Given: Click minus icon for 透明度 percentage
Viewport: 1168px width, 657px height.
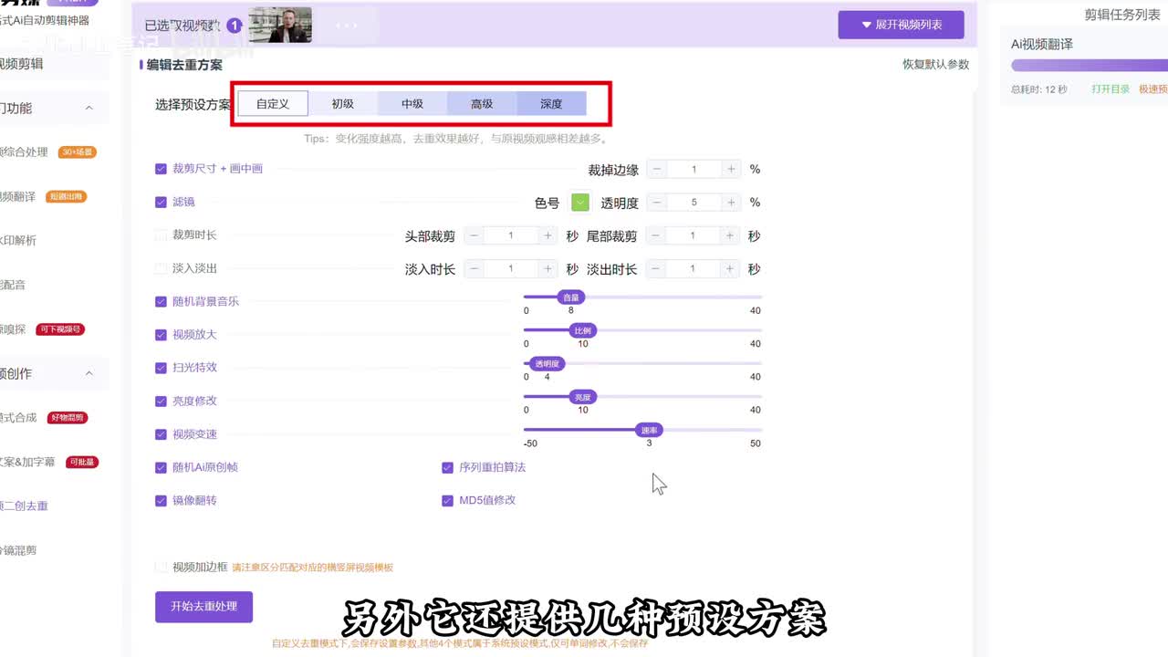Looking at the screenshot, I should pyautogui.click(x=657, y=203).
